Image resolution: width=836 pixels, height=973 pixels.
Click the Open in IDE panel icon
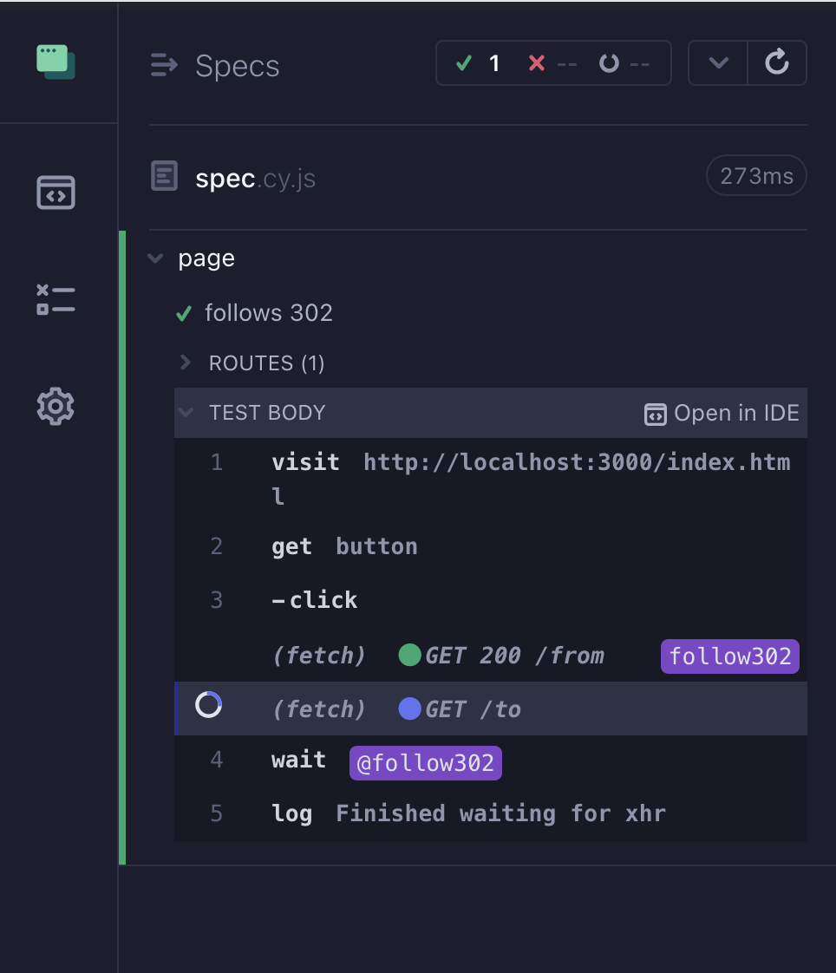click(655, 413)
